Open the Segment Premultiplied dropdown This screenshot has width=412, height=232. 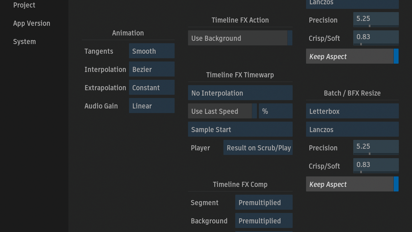pyautogui.click(x=264, y=202)
